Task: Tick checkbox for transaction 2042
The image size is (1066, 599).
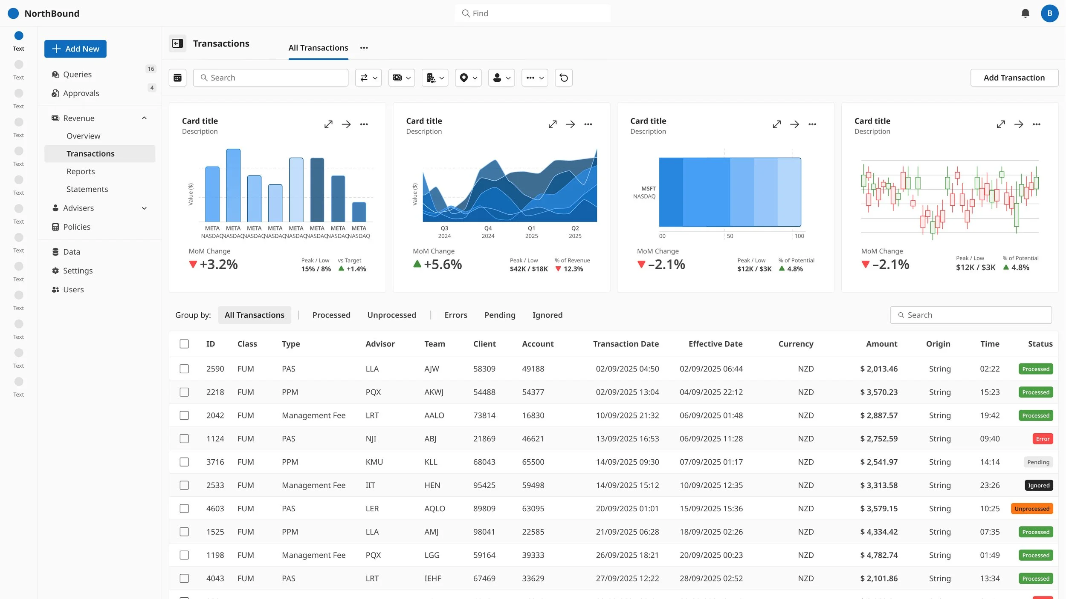Action: click(184, 415)
